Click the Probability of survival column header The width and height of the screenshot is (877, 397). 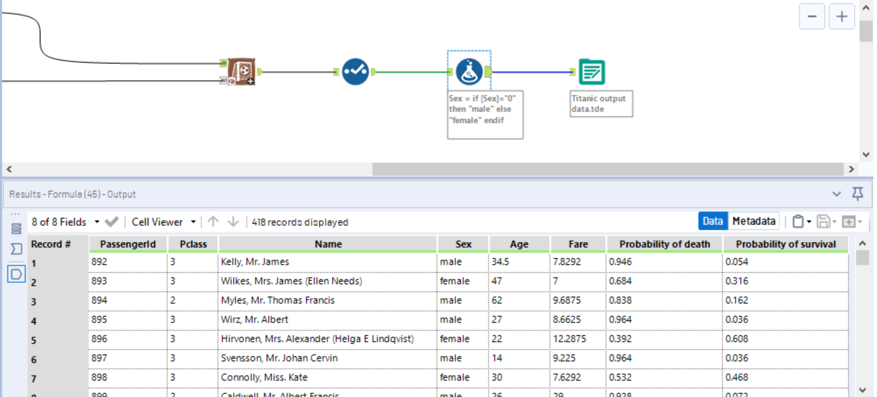pyautogui.click(x=785, y=244)
